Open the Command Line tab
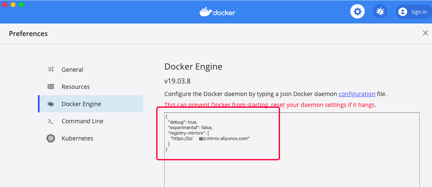This screenshot has height=187, width=432. click(x=91, y=121)
